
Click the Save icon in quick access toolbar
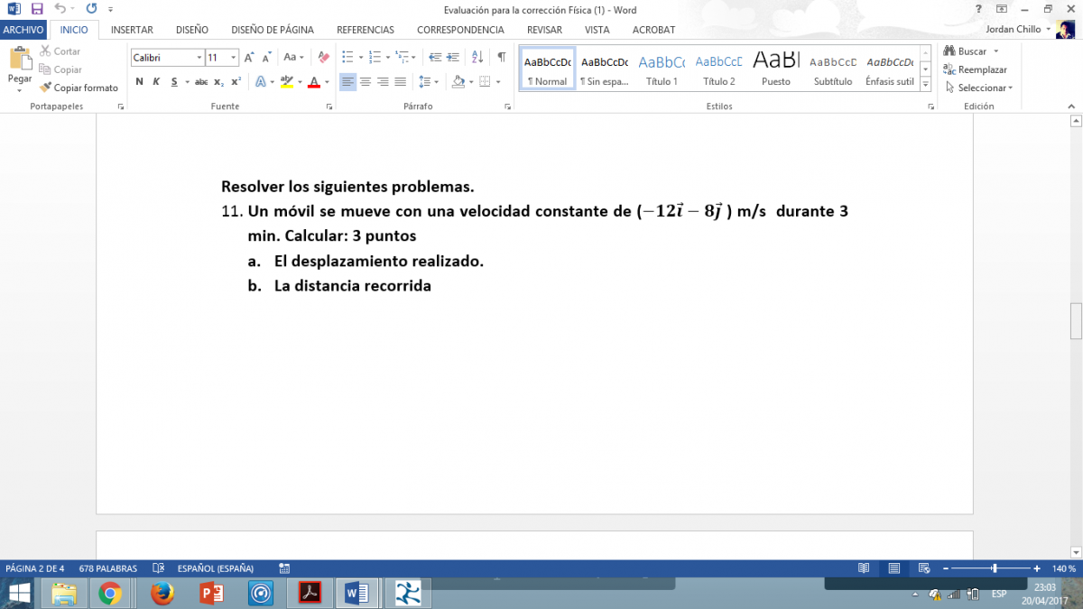pos(37,9)
